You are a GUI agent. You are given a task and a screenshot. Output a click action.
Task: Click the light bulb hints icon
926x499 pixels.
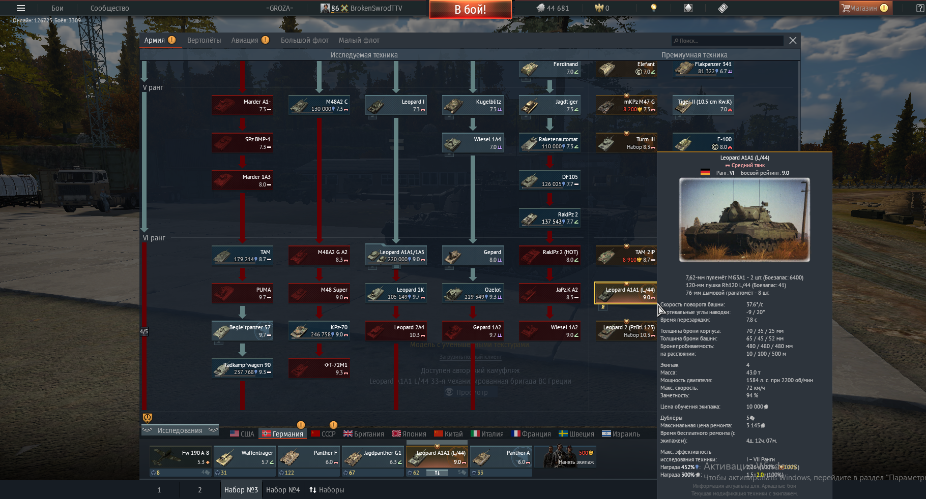(654, 8)
